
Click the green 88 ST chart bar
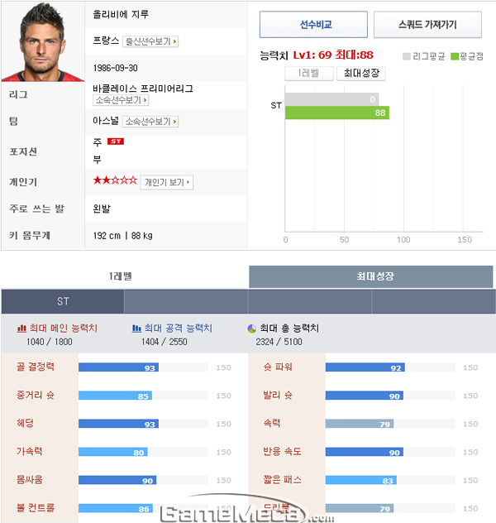337,113
